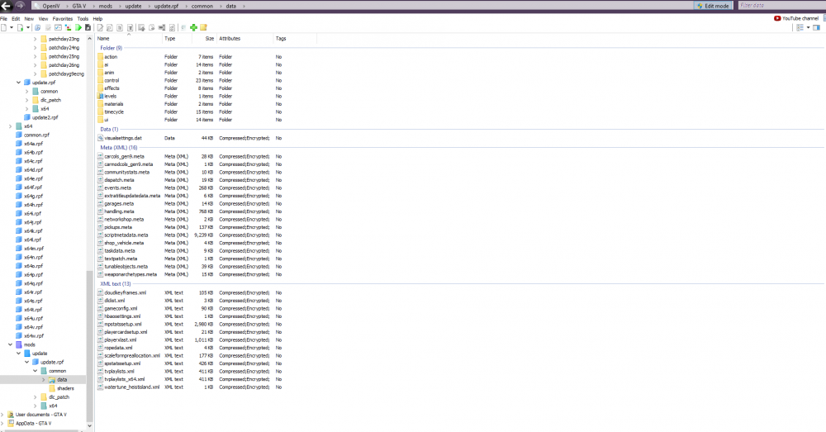Click the green play arrow toolbar icon
826x432 pixels.
(x=78, y=27)
